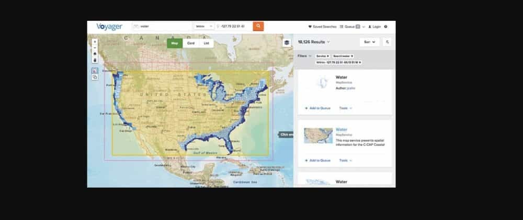The width and height of the screenshot is (523, 220).
Task: Click the help question mark icon
Action: point(386,27)
